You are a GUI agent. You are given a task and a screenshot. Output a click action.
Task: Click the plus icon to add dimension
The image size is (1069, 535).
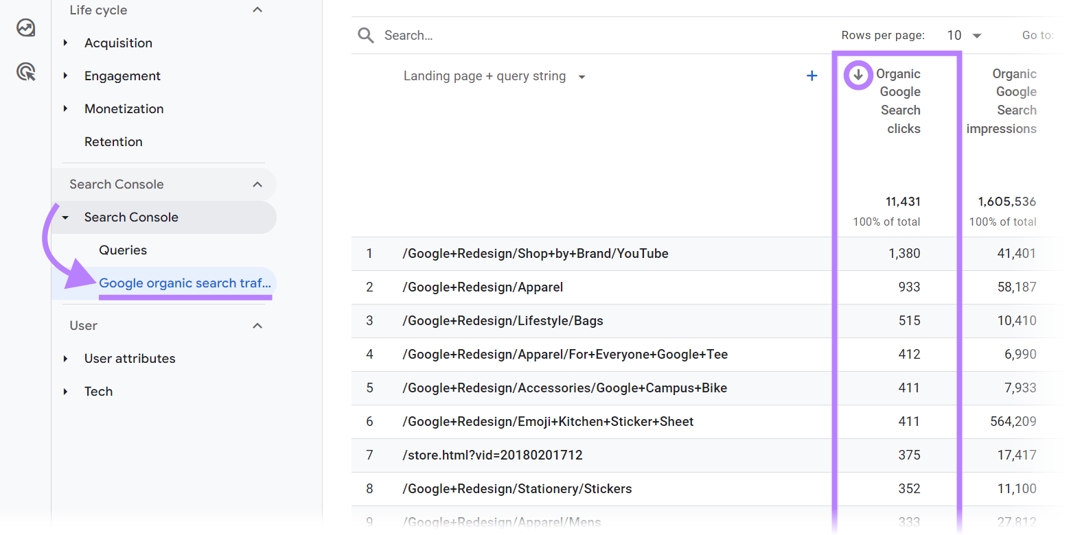pyautogui.click(x=812, y=76)
